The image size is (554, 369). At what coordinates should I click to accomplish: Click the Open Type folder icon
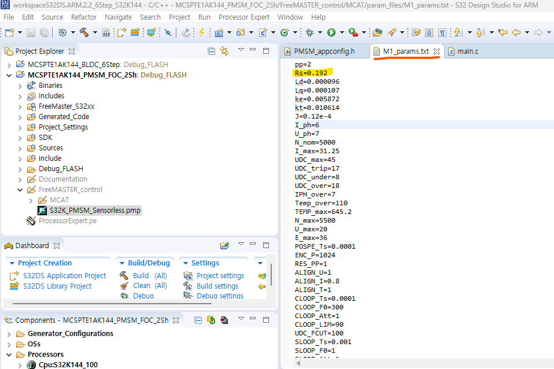tap(378, 32)
